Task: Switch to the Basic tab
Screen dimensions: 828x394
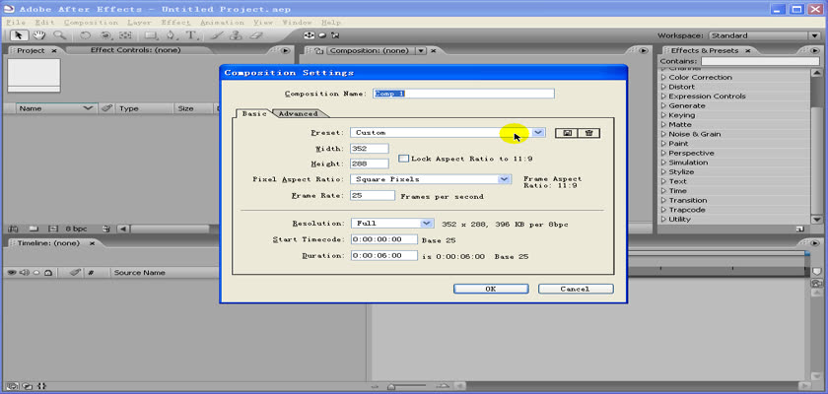Action: click(x=254, y=113)
